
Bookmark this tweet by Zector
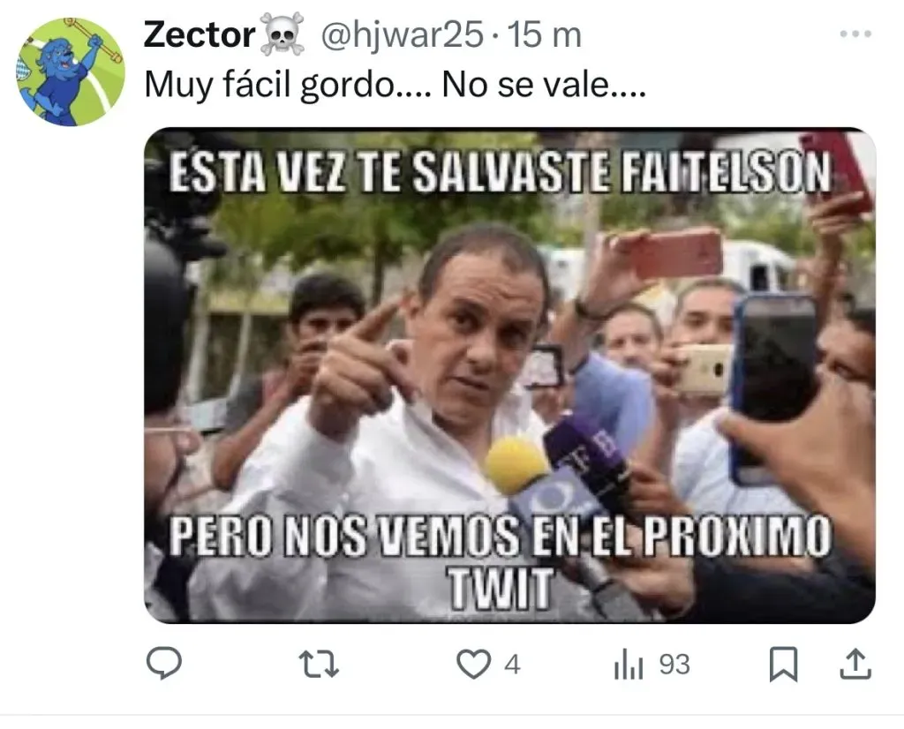click(784, 664)
